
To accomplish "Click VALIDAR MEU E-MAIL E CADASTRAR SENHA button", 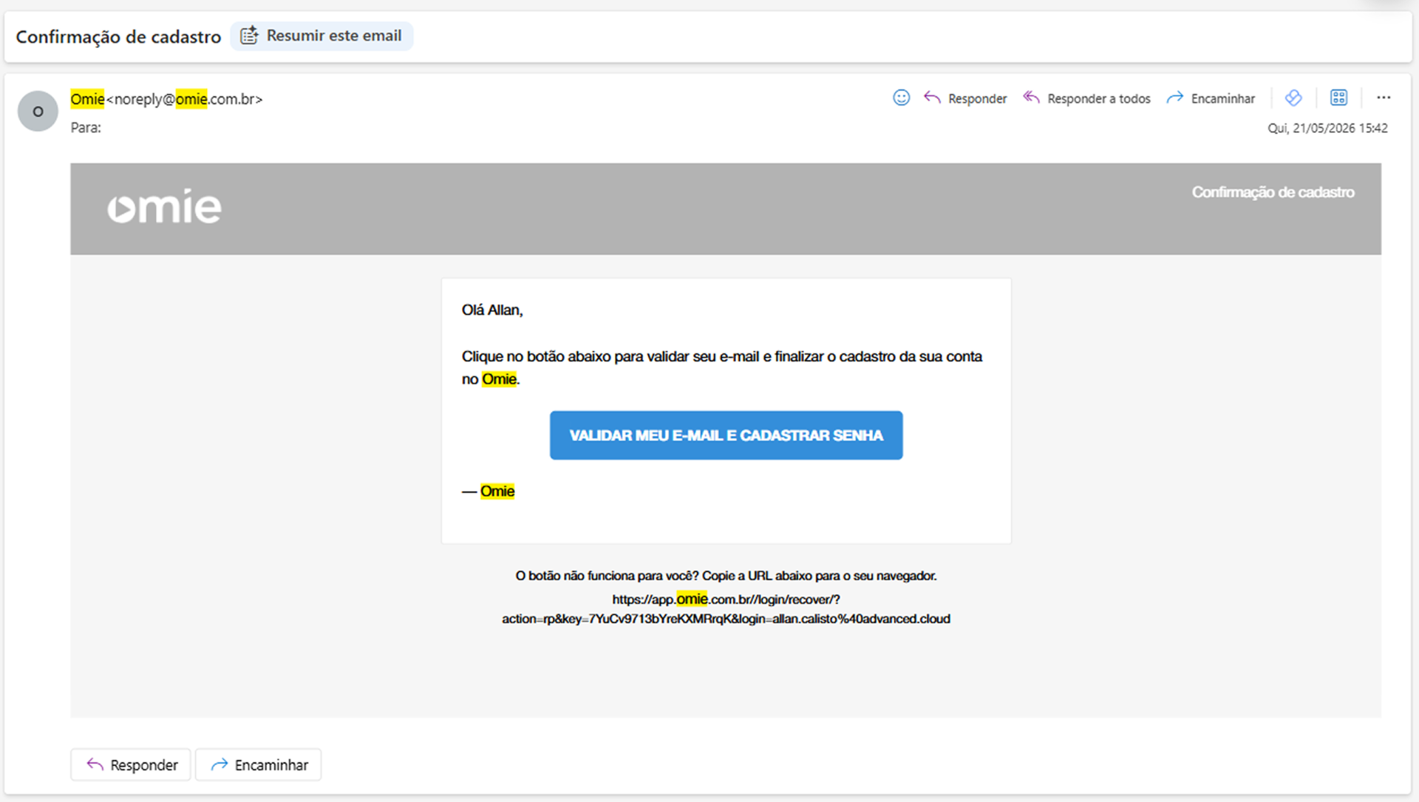I will pyautogui.click(x=726, y=435).
